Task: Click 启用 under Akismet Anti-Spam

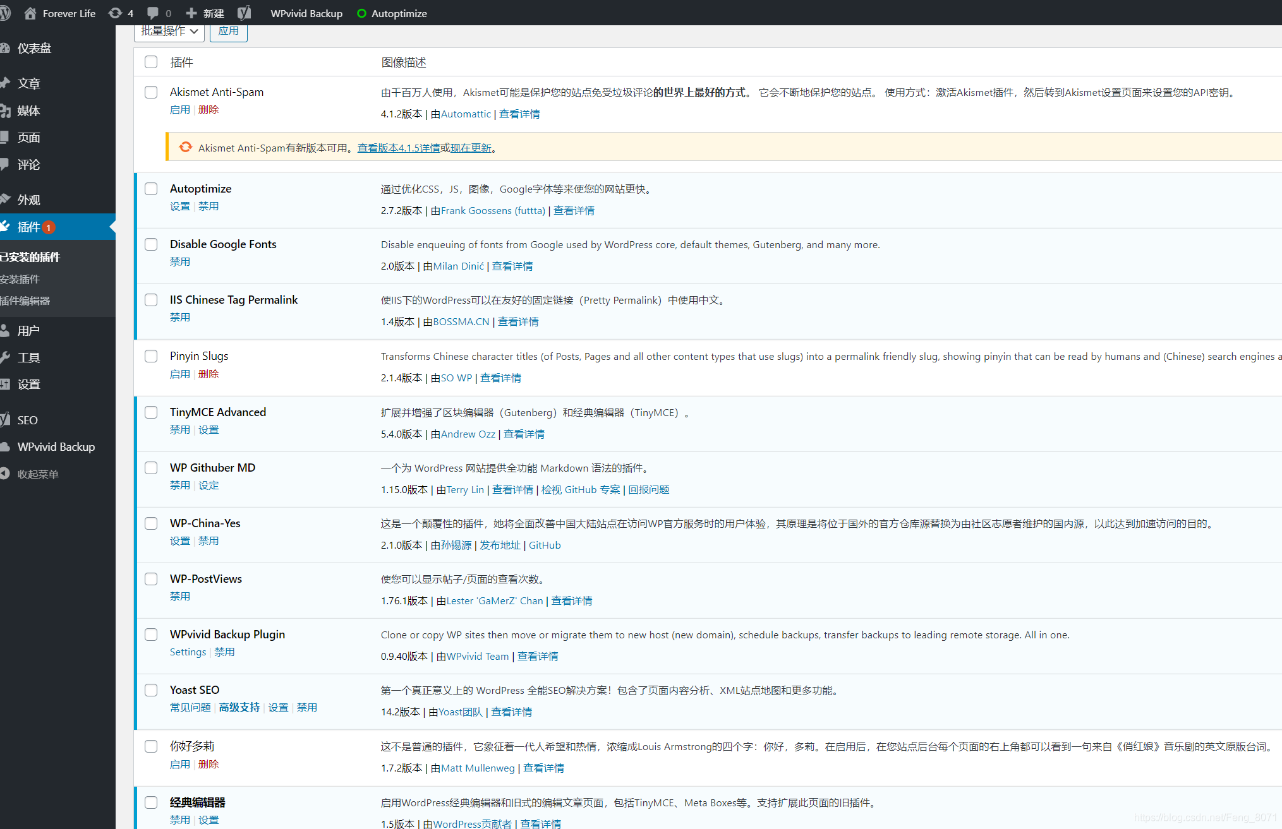Action: (x=180, y=109)
